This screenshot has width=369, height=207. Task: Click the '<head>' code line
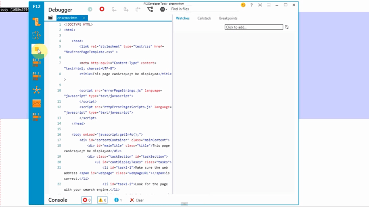tap(77, 41)
